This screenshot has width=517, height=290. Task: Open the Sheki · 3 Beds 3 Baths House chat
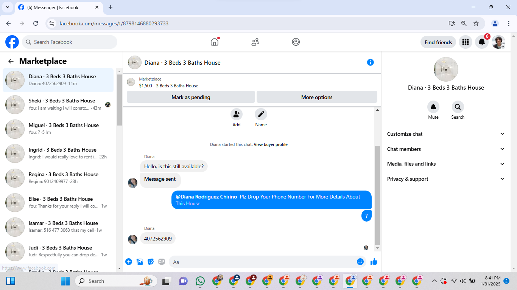click(58, 104)
